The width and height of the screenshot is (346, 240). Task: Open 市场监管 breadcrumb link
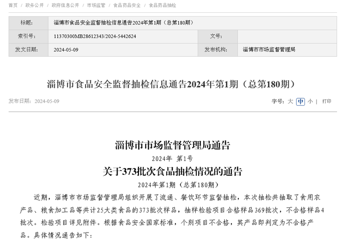pos(96,5)
